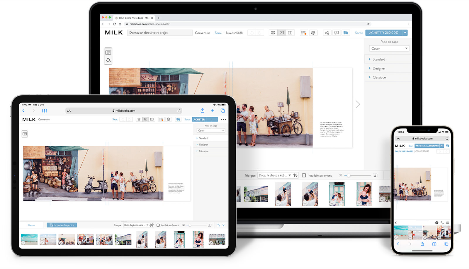The width and height of the screenshot is (469, 269).
Task: Open chat icon on phone header
Action: click(x=448, y=146)
